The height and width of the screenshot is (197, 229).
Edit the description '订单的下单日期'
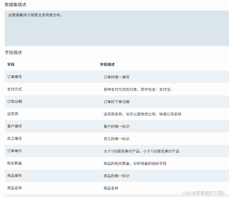tap(117, 102)
